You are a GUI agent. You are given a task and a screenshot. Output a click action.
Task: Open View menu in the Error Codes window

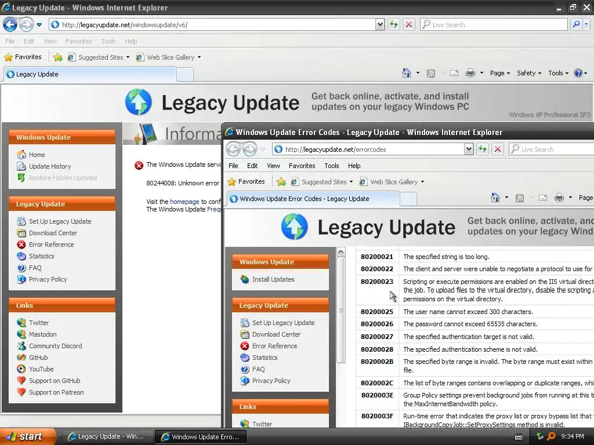coord(273,166)
